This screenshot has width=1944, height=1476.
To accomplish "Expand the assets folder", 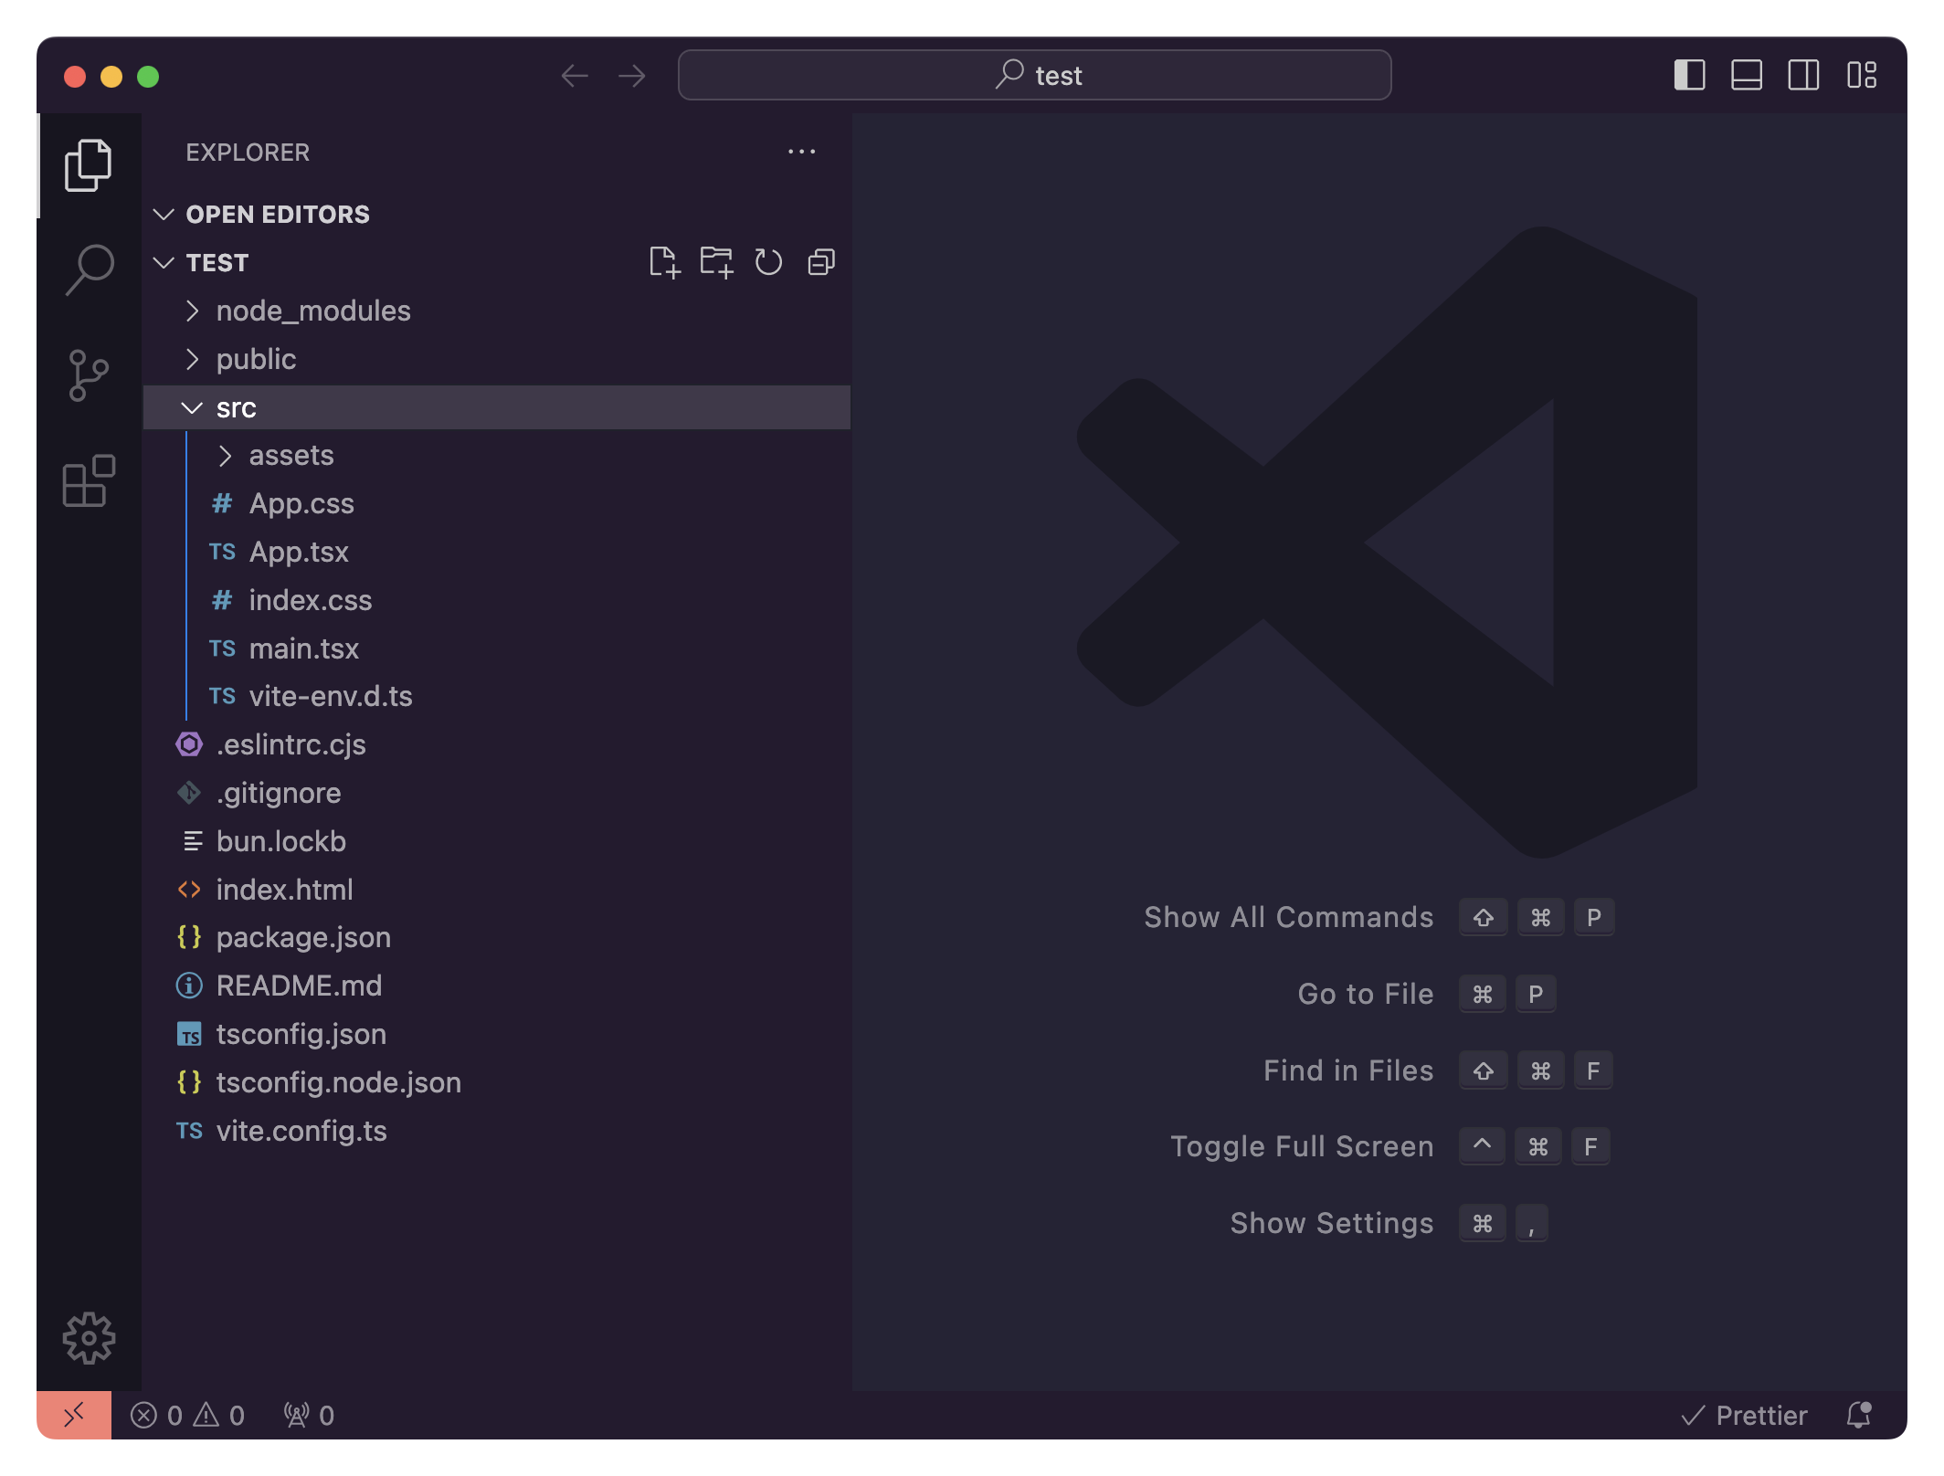I will coord(291,456).
